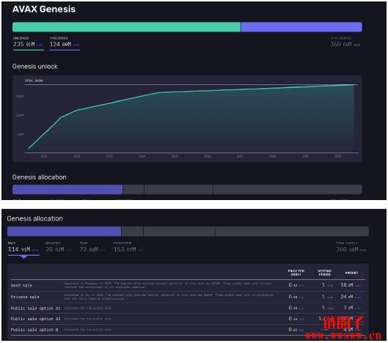Select the Ecosystem 153.67M allocation tab
This screenshot has width=388, height=343.
click(128, 248)
